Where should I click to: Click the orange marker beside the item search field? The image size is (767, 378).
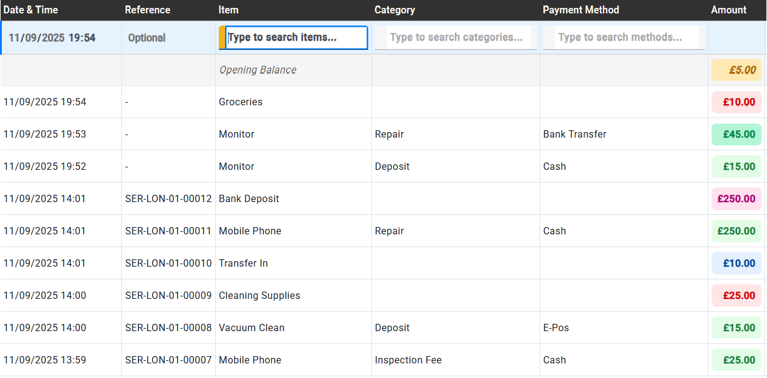[x=221, y=37]
